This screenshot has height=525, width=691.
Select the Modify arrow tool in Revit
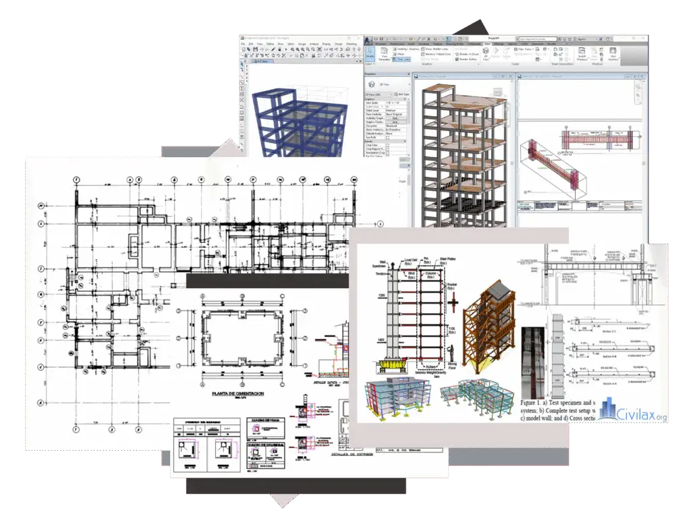370,54
